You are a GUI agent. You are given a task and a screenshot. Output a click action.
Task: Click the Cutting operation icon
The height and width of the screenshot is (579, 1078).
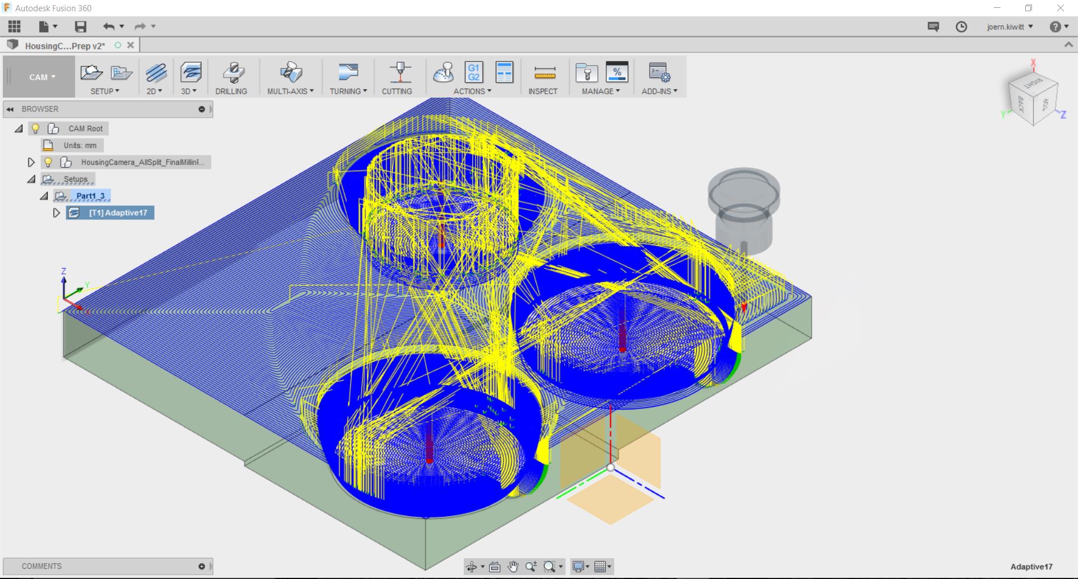(x=400, y=72)
